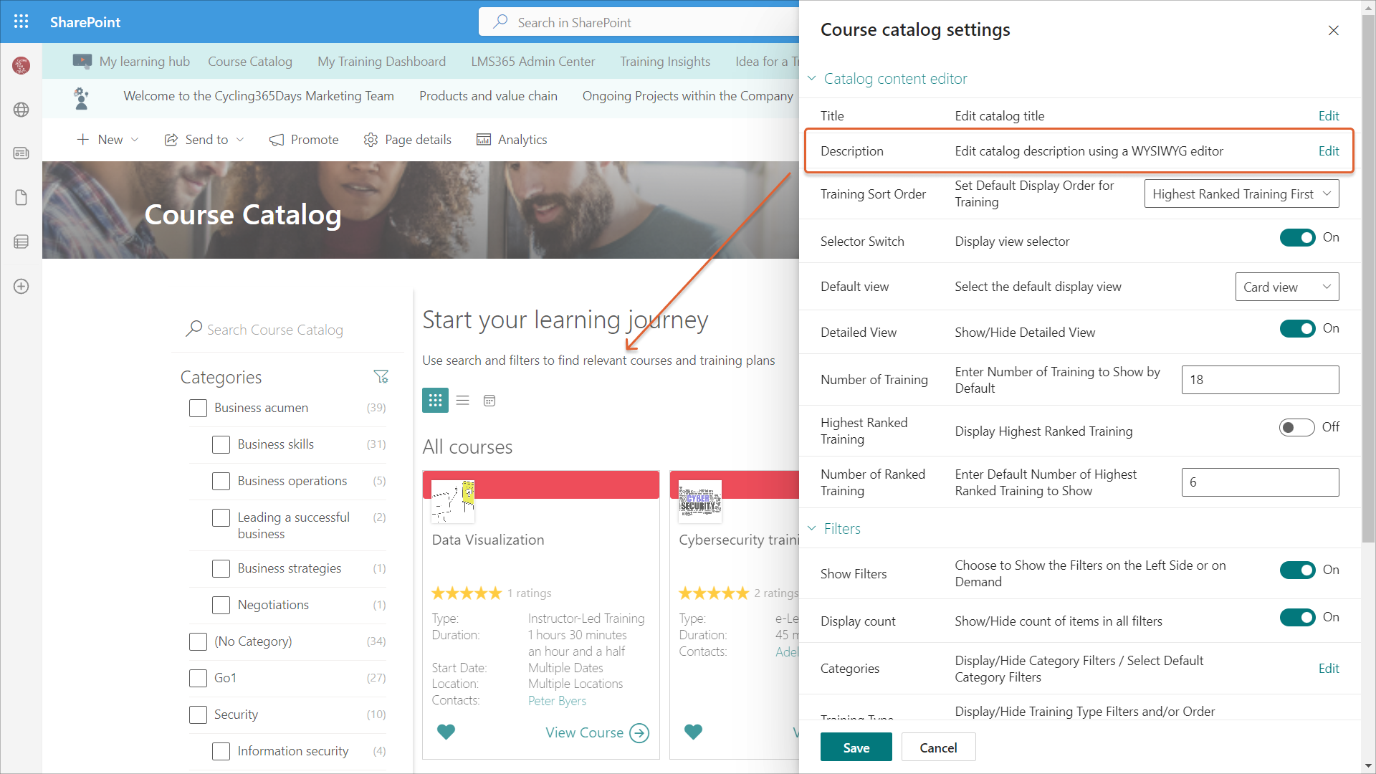Toggle the Highest Ranked Training switch
1376x774 pixels.
pyautogui.click(x=1296, y=428)
